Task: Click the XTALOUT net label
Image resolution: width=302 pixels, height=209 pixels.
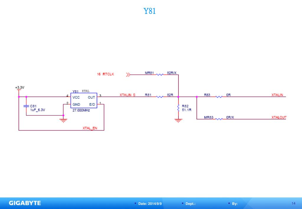Action: click(279, 117)
